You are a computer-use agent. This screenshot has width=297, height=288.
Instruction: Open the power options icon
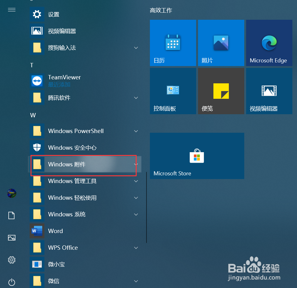[x=11, y=282]
